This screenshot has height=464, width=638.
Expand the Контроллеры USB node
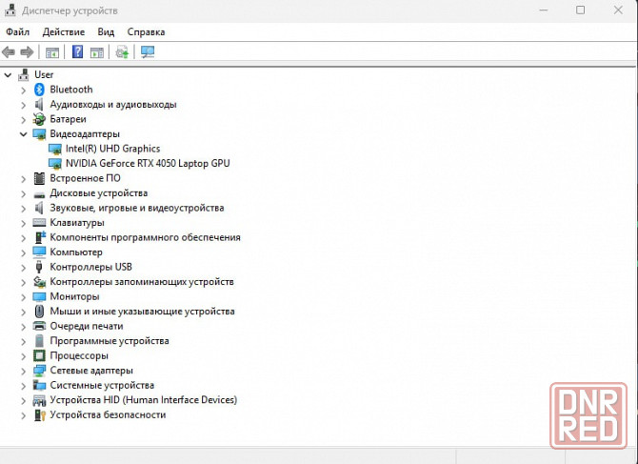click(x=24, y=267)
